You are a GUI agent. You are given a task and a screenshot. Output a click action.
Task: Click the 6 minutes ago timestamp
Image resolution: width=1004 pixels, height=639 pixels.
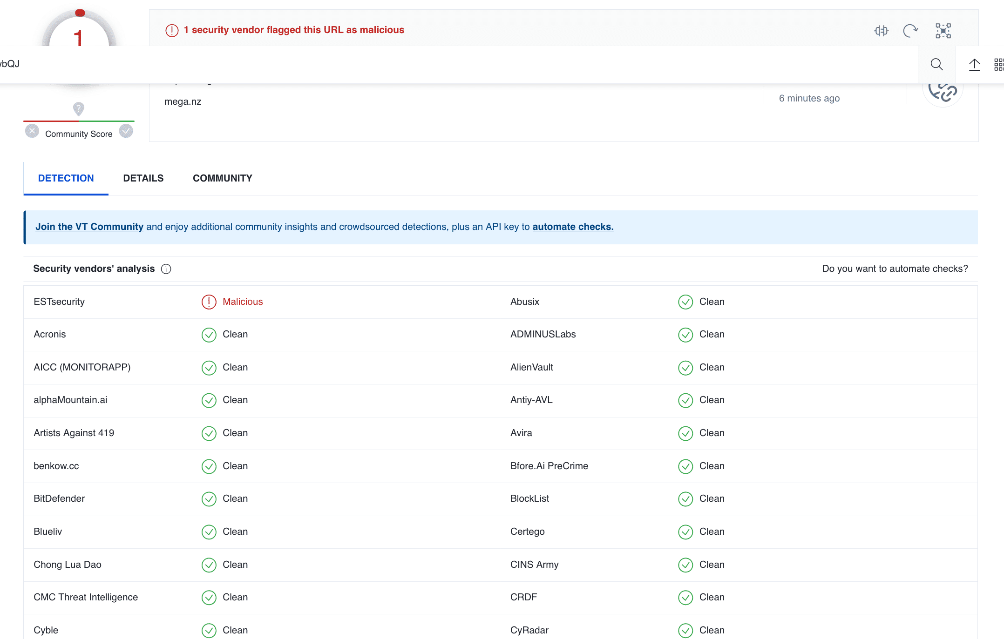(809, 98)
